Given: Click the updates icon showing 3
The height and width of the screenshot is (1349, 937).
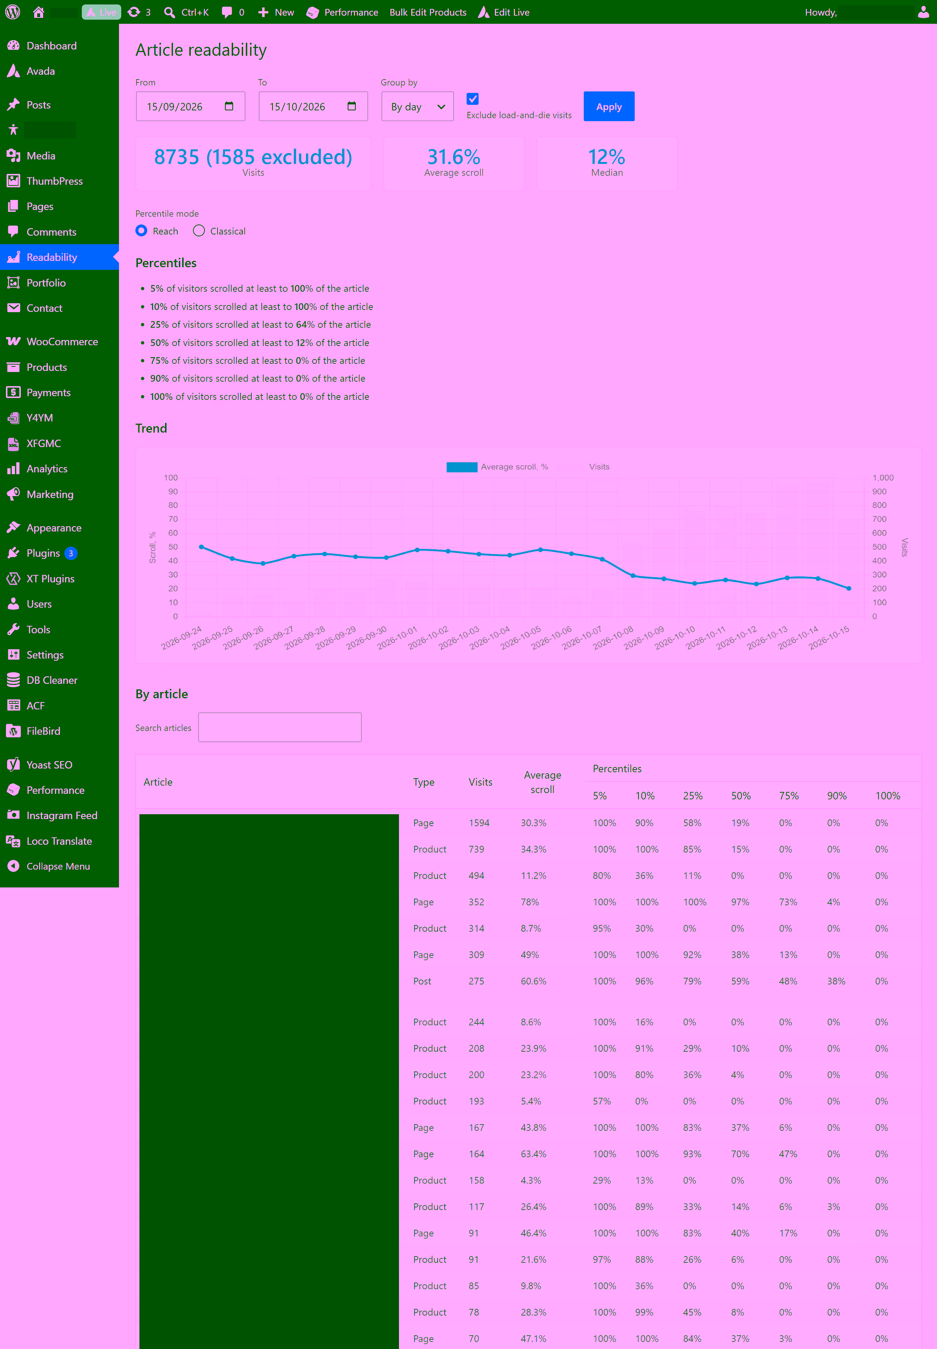Looking at the screenshot, I should tap(134, 12).
